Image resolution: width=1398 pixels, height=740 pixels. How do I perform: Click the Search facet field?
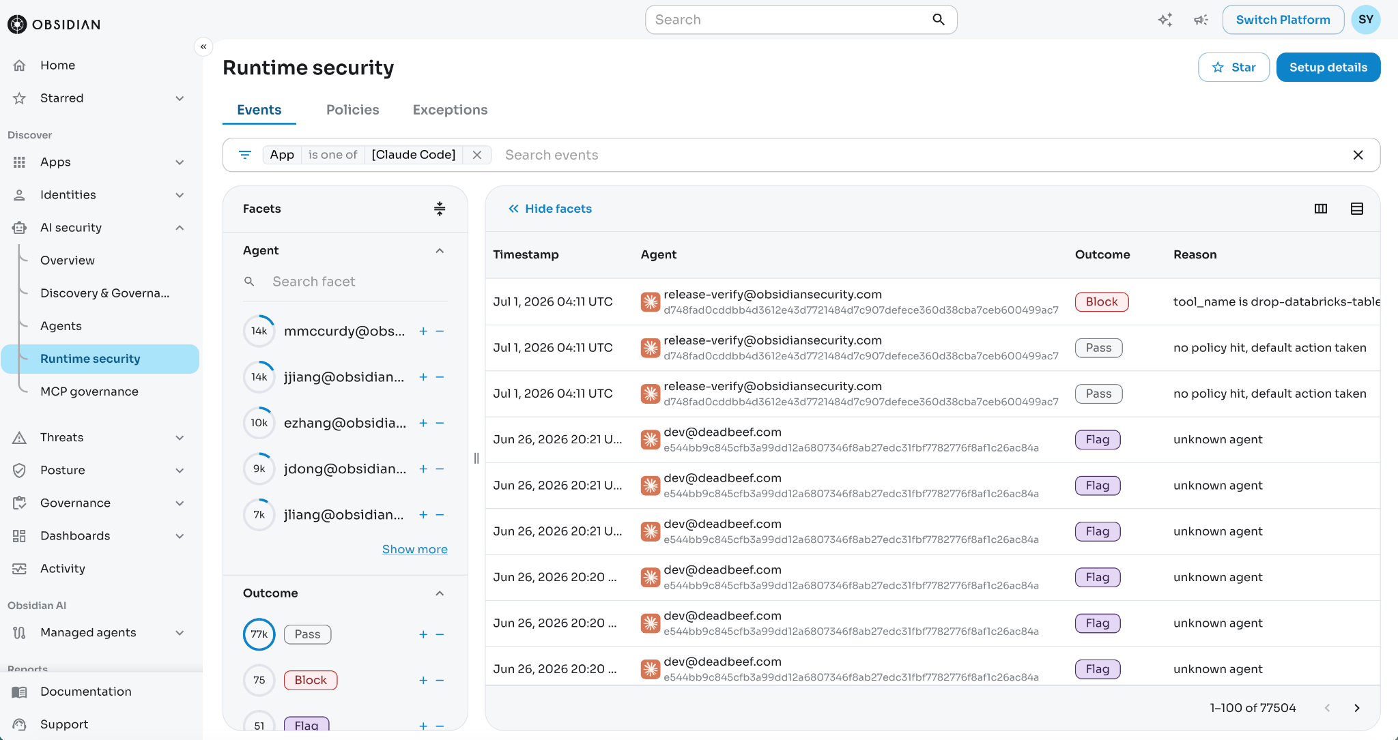[x=345, y=282]
